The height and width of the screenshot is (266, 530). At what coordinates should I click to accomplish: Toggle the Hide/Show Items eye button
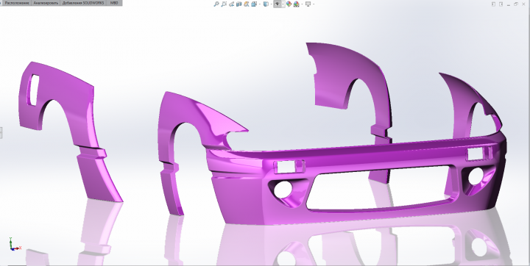pyautogui.click(x=277, y=4)
